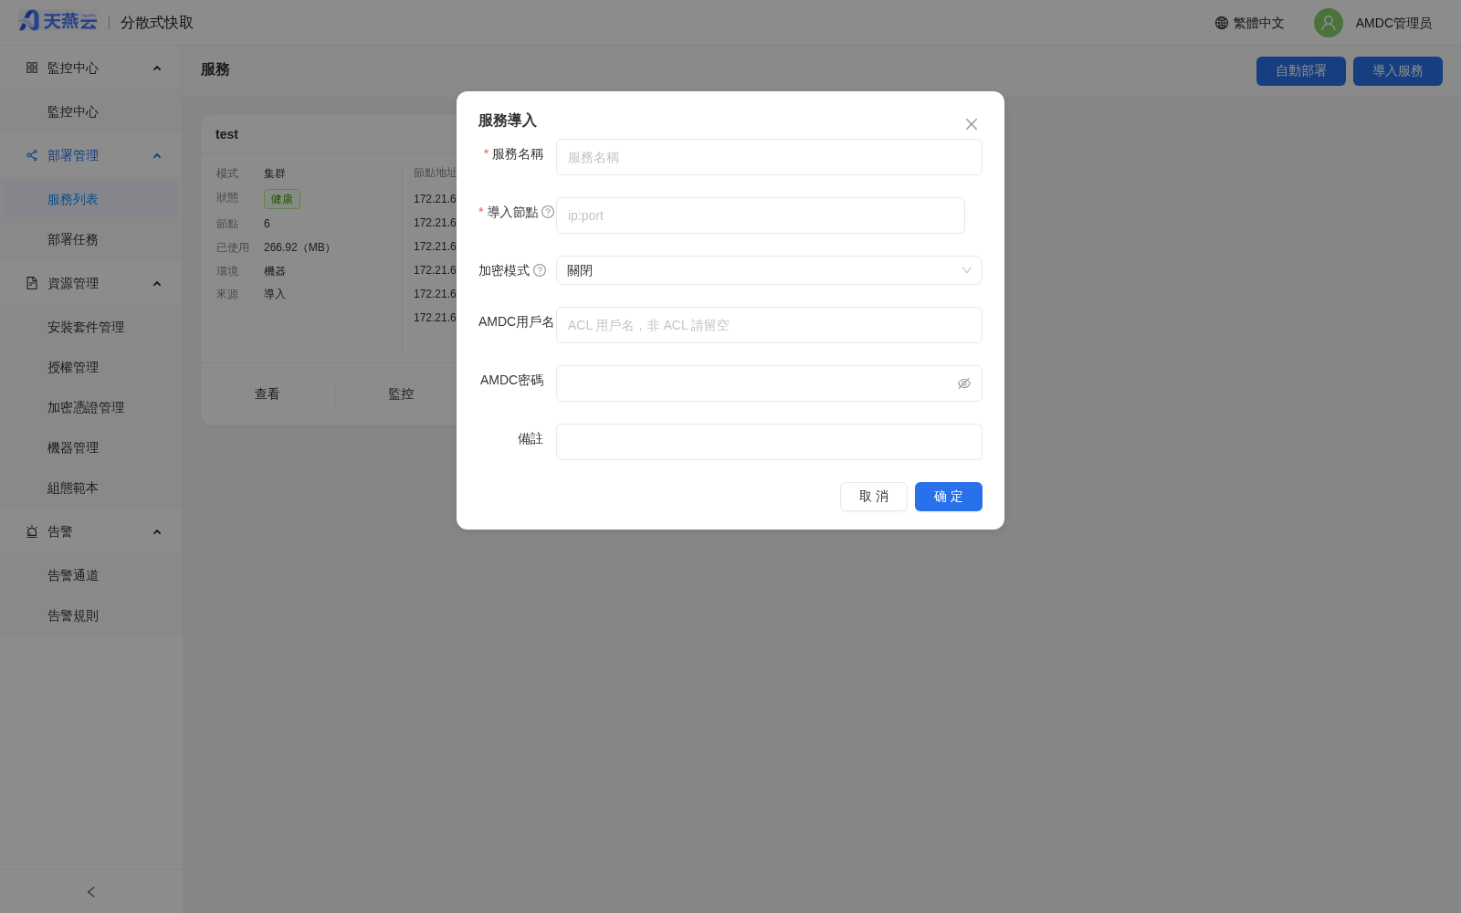Click 查看 on the test service card

[x=268, y=394]
